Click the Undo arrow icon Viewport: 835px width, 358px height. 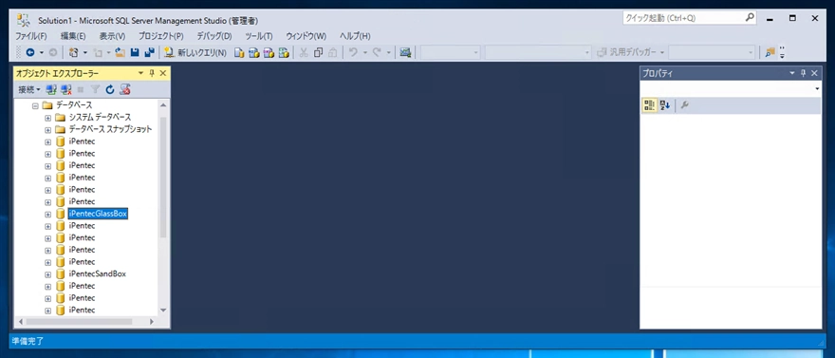tap(353, 52)
